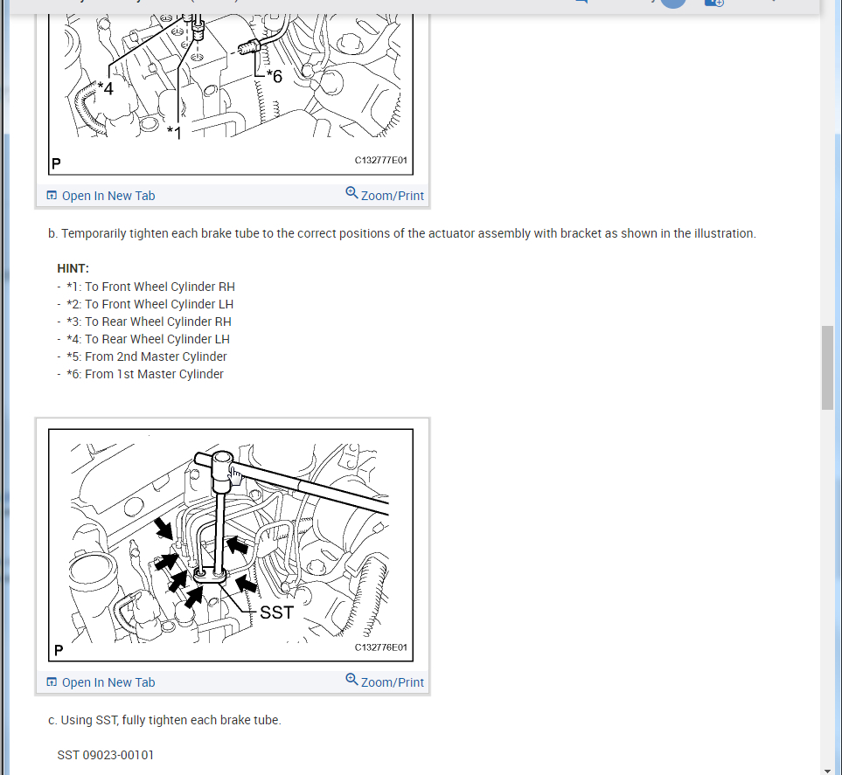Click '*3: To Rear Wheel Cylinder RH'
This screenshot has height=775, width=842.
coord(149,322)
